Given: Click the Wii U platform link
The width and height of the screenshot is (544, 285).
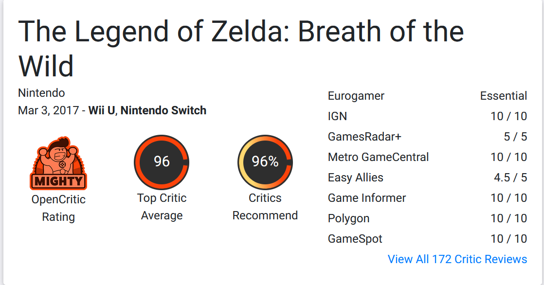Looking at the screenshot, I should [102, 110].
